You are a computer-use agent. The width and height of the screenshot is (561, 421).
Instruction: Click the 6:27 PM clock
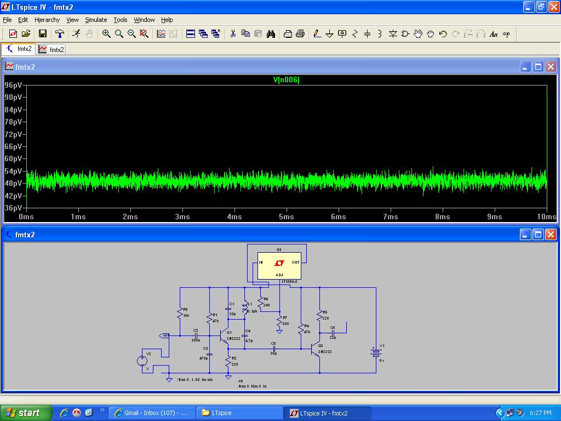541,413
